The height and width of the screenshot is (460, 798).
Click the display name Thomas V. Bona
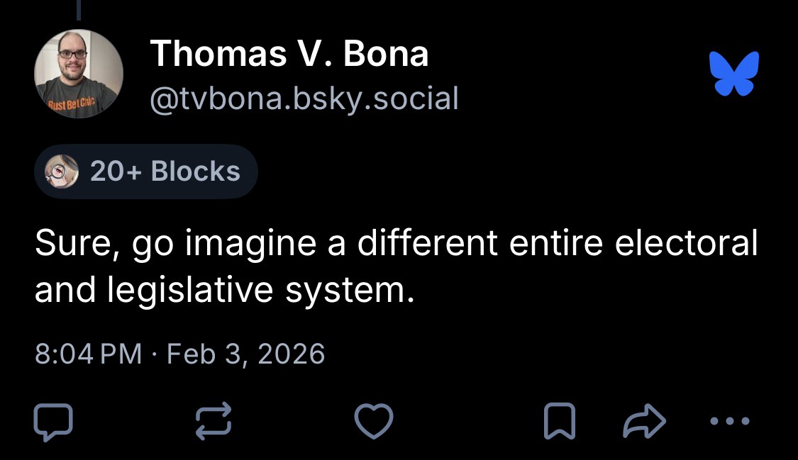click(289, 55)
